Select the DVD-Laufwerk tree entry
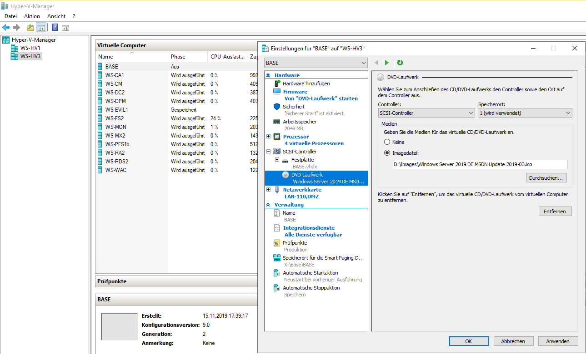This screenshot has height=354, width=586. point(316,178)
